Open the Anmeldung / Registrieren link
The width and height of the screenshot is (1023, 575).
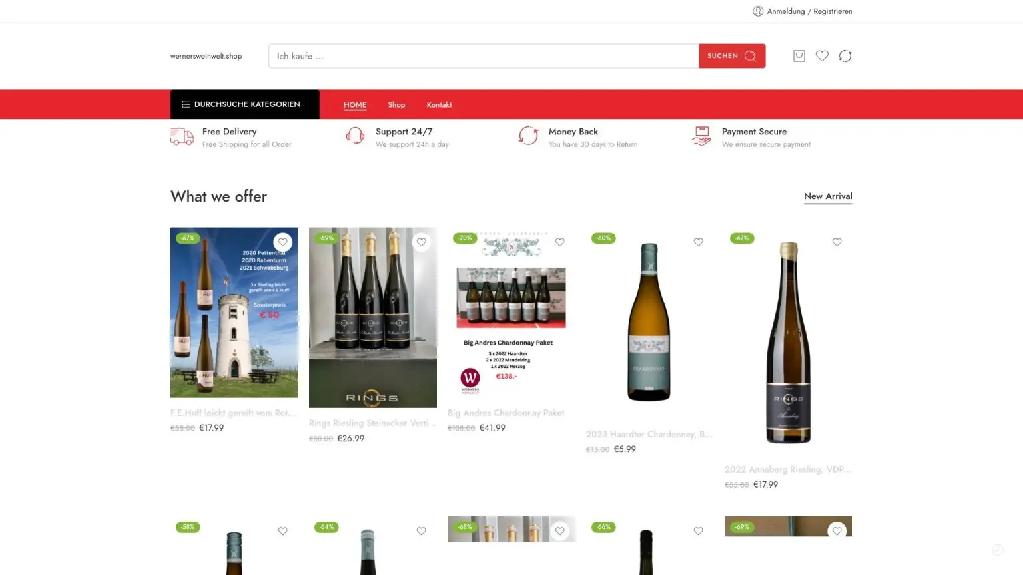pos(809,11)
